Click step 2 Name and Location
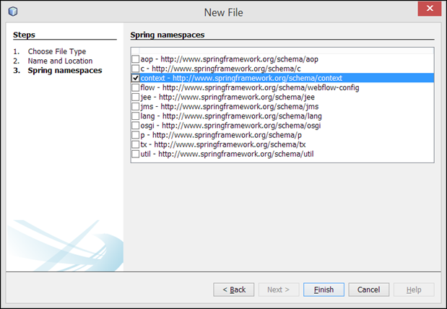447x309 pixels. click(60, 61)
